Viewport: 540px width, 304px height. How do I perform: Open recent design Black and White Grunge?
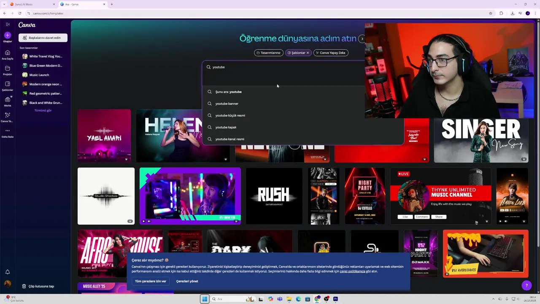(x=43, y=103)
